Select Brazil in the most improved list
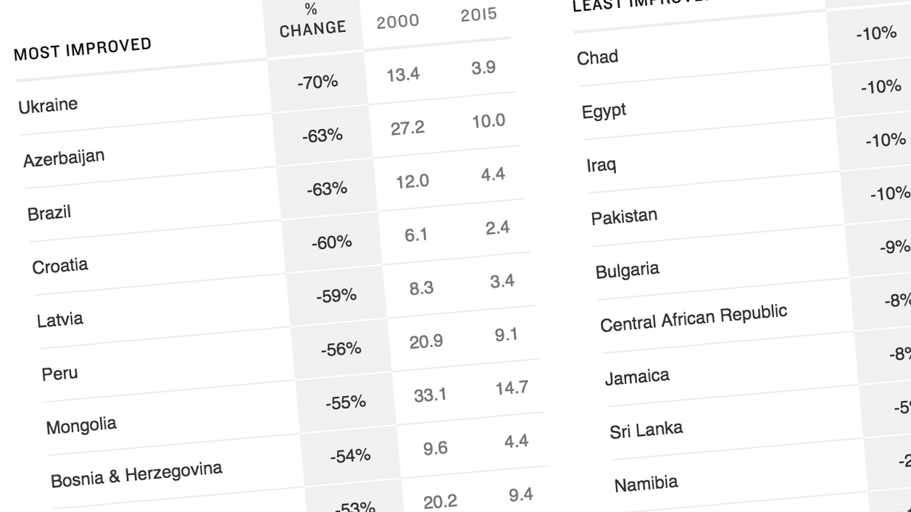Screen dimensions: 911x512 coord(49,213)
